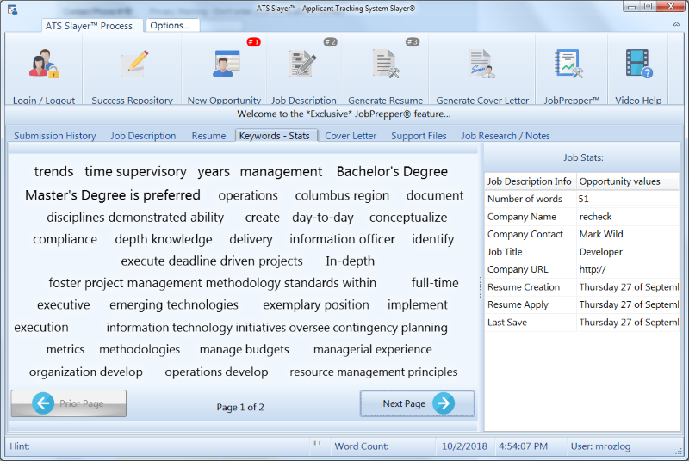Open the Video Help icon

(638, 64)
